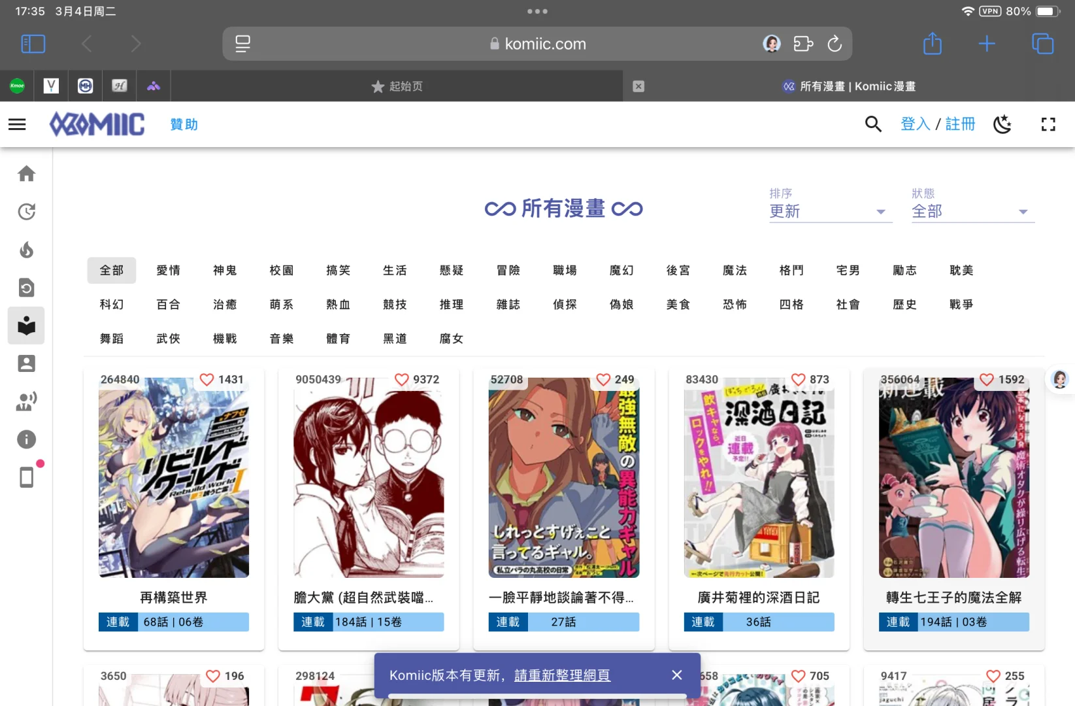Open the 排序 sort dropdown
The height and width of the screenshot is (706, 1075).
coord(830,210)
